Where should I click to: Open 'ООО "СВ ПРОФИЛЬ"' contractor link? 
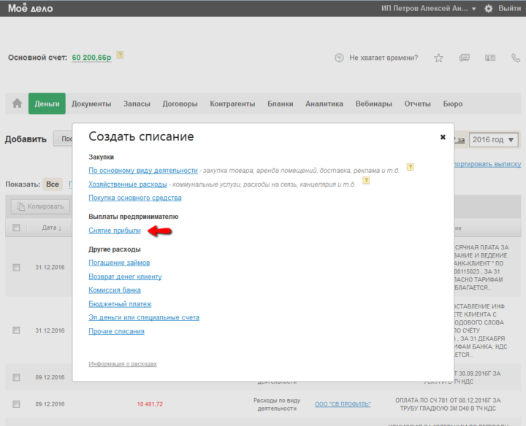343,404
